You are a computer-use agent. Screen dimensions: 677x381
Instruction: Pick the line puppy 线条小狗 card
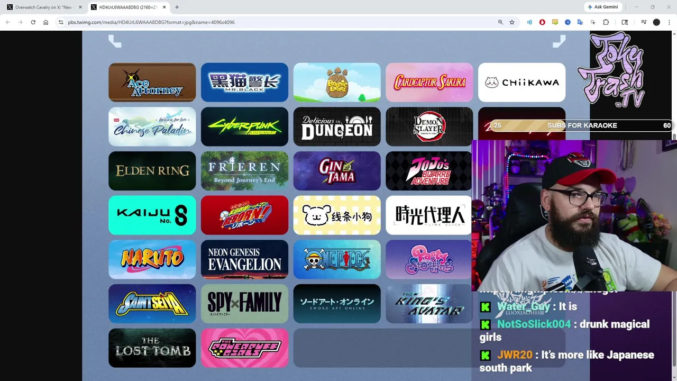click(337, 215)
